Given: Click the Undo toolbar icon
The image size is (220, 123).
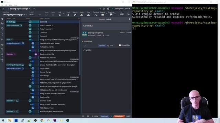Looking at the screenshot, I should pos(46,15).
